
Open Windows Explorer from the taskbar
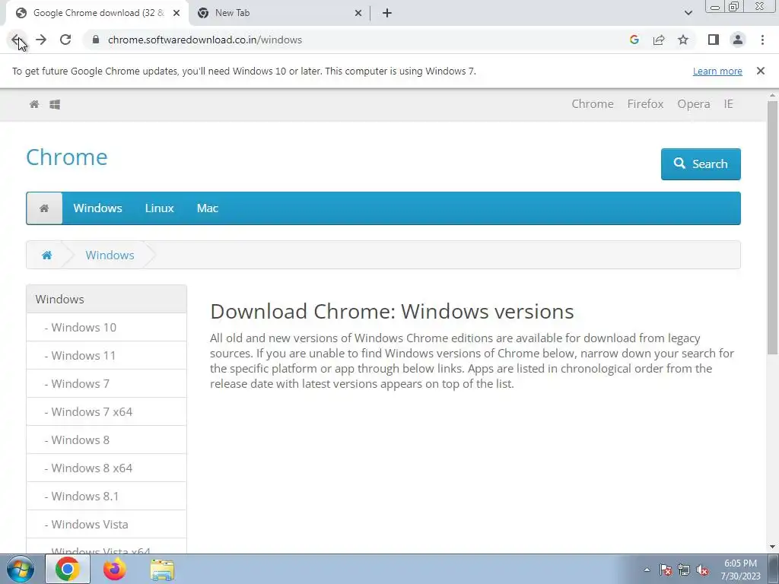[162, 570]
